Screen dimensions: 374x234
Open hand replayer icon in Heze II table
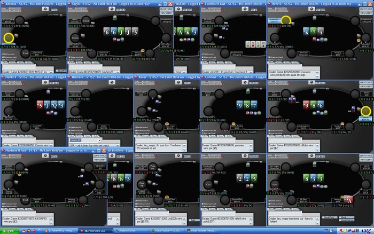click(311, 9)
